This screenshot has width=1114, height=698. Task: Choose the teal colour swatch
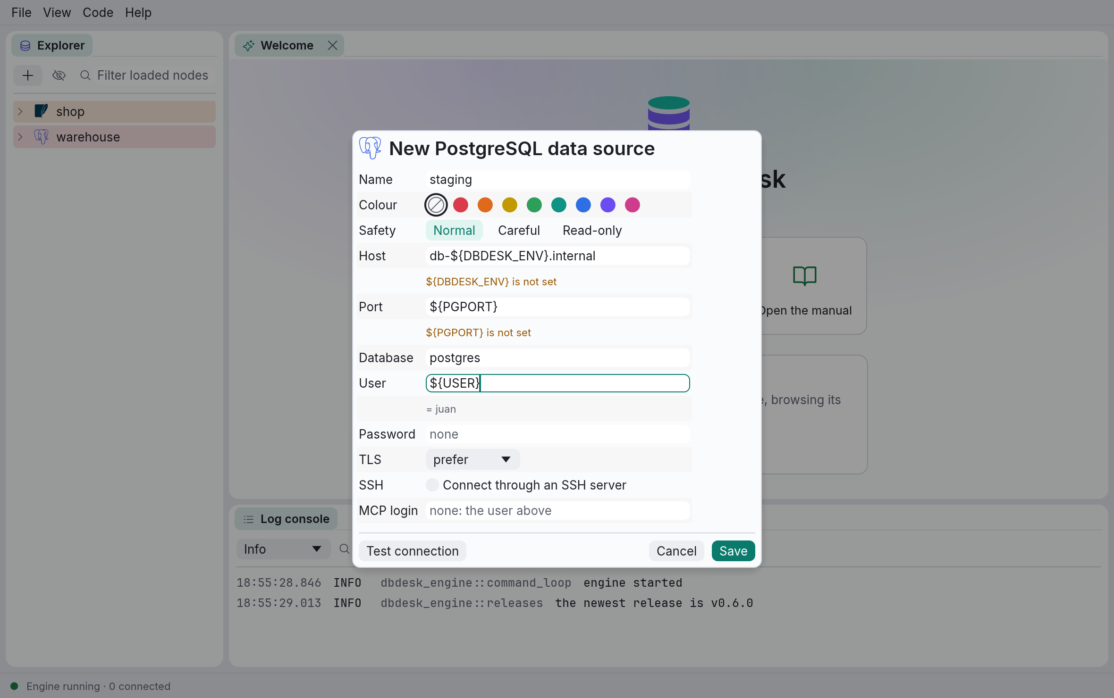point(559,205)
